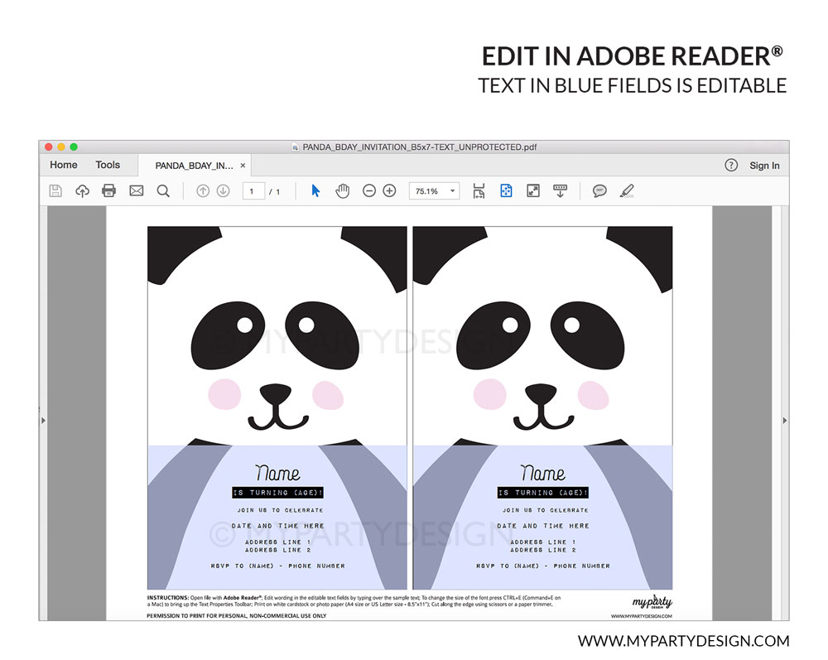The image size is (828, 660).
Task: Click the page number input field
Action: click(253, 191)
